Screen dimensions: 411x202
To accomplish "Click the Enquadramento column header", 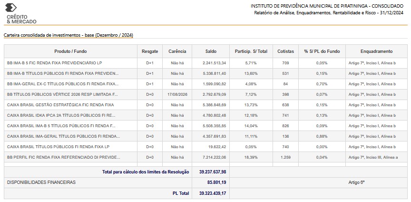I will click(376, 51).
